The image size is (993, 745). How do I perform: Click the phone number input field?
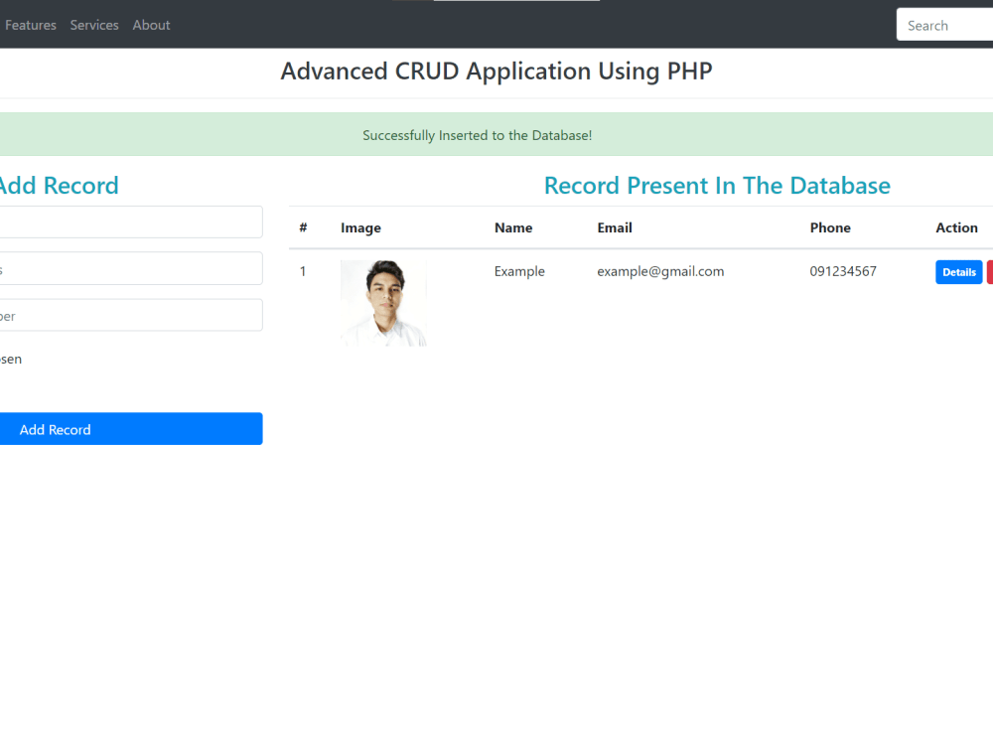pos(131,314)
